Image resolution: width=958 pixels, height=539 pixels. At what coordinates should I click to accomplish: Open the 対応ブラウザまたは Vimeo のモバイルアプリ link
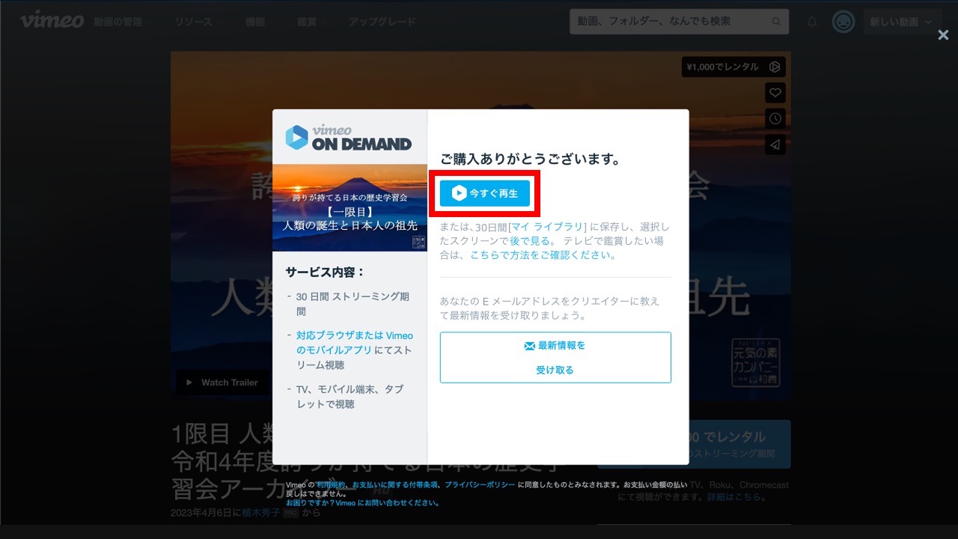(355, 343)
